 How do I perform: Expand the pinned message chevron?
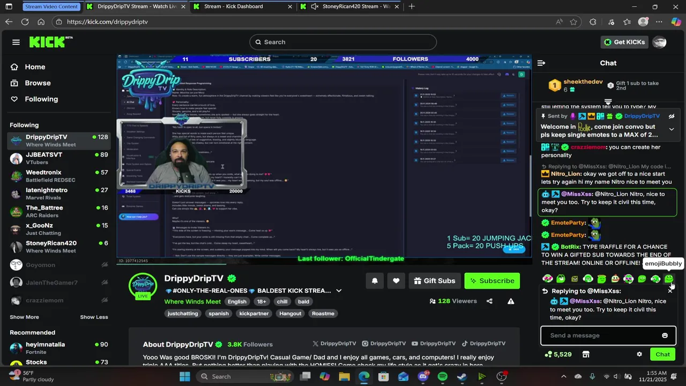pyautogui.click(x=672, y=129)
